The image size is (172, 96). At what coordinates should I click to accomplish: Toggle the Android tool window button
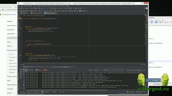tap(62, 92)
